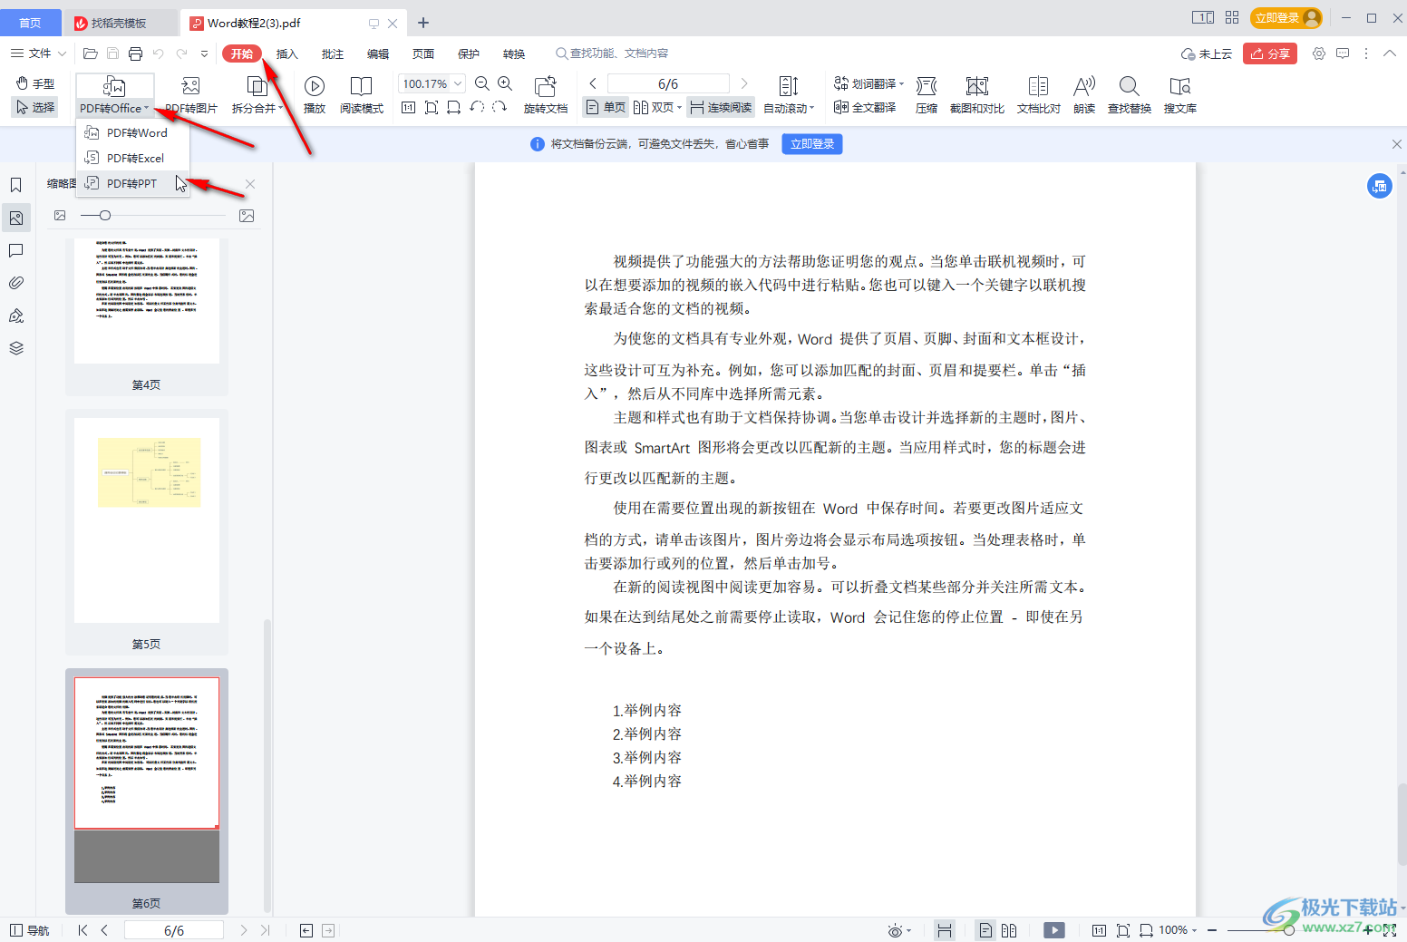The image size is (1407, 942).
Task: Toggle 单页 single page view
Action: point(606,108)
